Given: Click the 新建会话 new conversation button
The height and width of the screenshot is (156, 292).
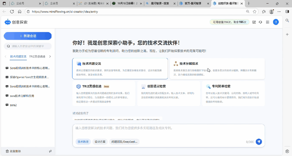Looking at the screenshot, I should point(28,36).
